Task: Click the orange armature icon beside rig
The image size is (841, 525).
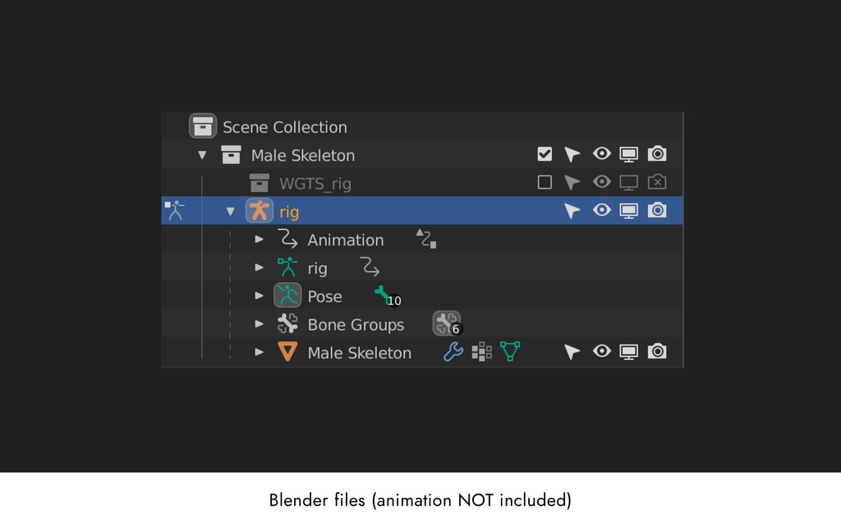Action: coord(260,211)
